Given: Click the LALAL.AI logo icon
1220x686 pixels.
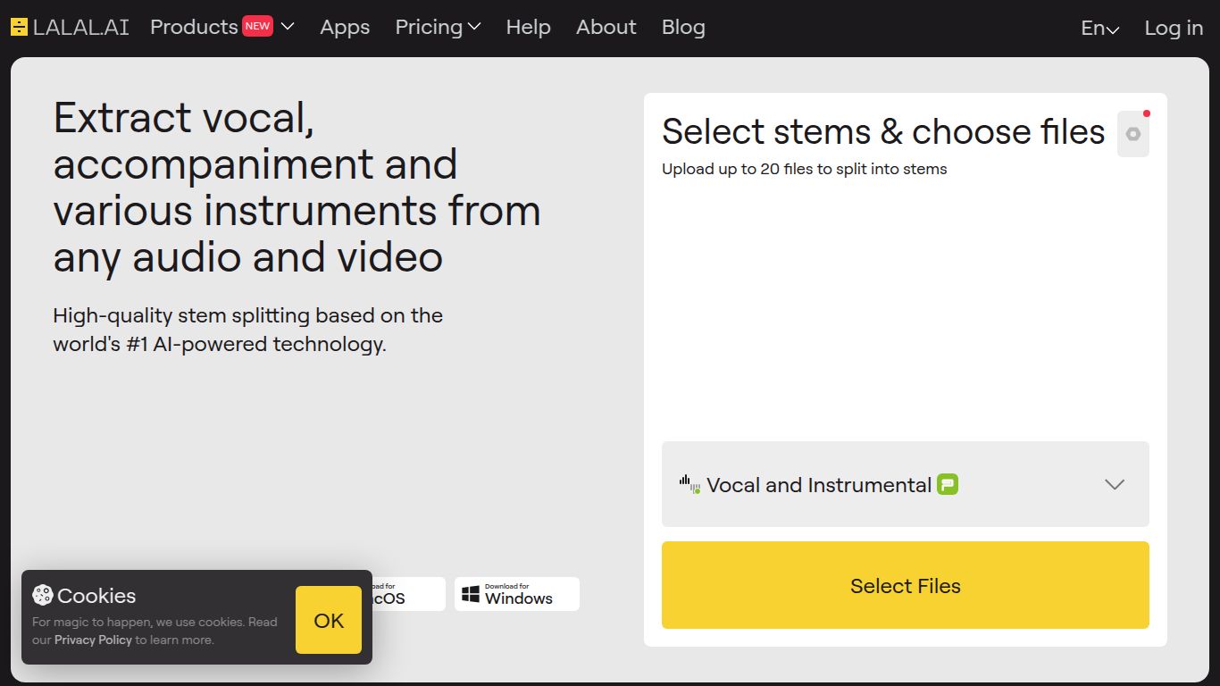Looking at the screenshot, I should (20, 27).
